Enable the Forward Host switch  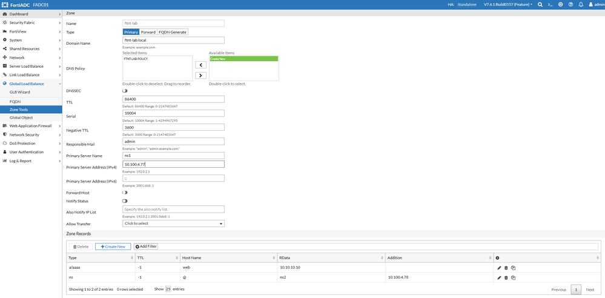125,192
